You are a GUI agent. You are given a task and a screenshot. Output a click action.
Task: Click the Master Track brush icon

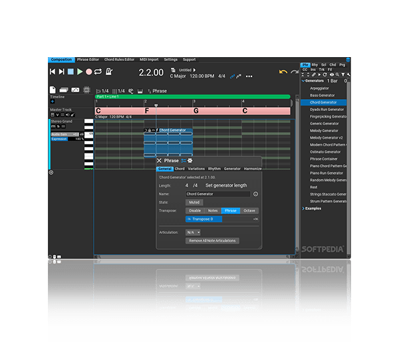click(72, 115)
